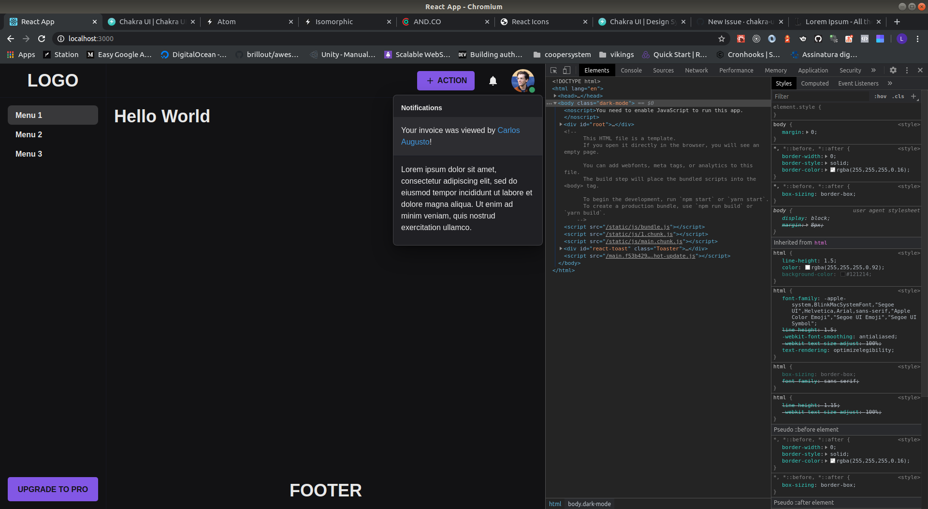Open the Network tab in DevTools
928x509 pixels.
tap(696, 70)
